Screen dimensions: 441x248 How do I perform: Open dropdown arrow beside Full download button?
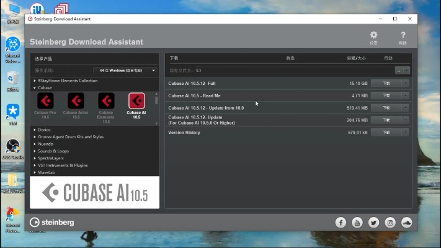(x=406, y=83)
